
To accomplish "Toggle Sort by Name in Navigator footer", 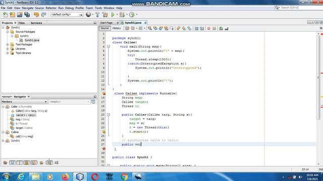I will (49, 163).
